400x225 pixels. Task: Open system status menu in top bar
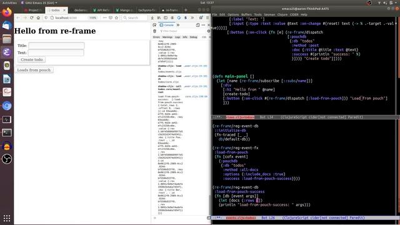click(387, 2)
